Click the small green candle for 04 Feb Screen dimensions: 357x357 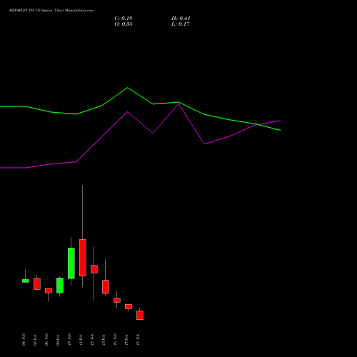26,281
